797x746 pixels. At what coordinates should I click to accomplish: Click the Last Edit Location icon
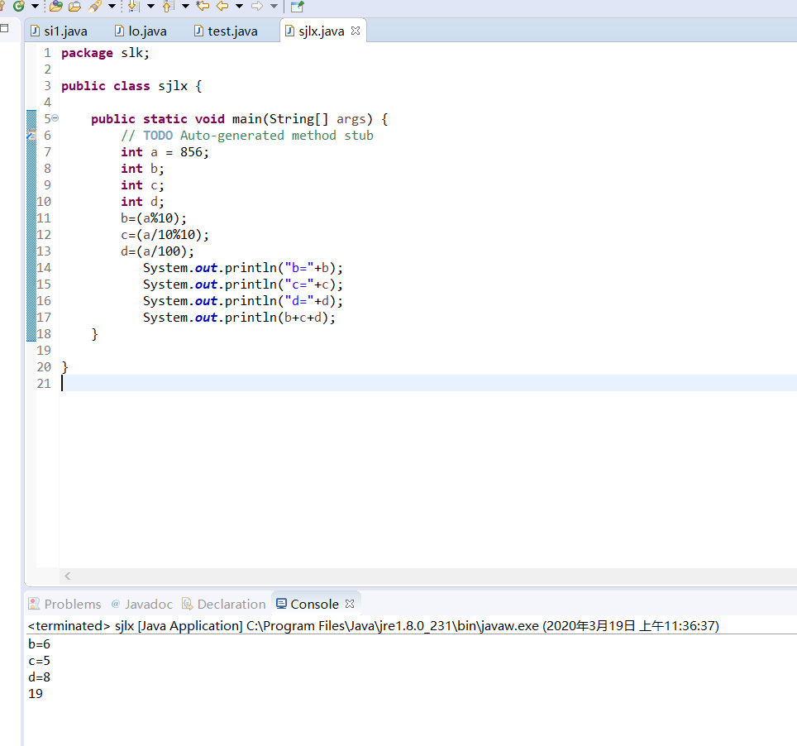[x=203, y=6]
